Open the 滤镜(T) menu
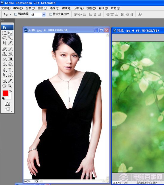Image resolution: width=164 pixels, height=185 pixels. (66, 8)
